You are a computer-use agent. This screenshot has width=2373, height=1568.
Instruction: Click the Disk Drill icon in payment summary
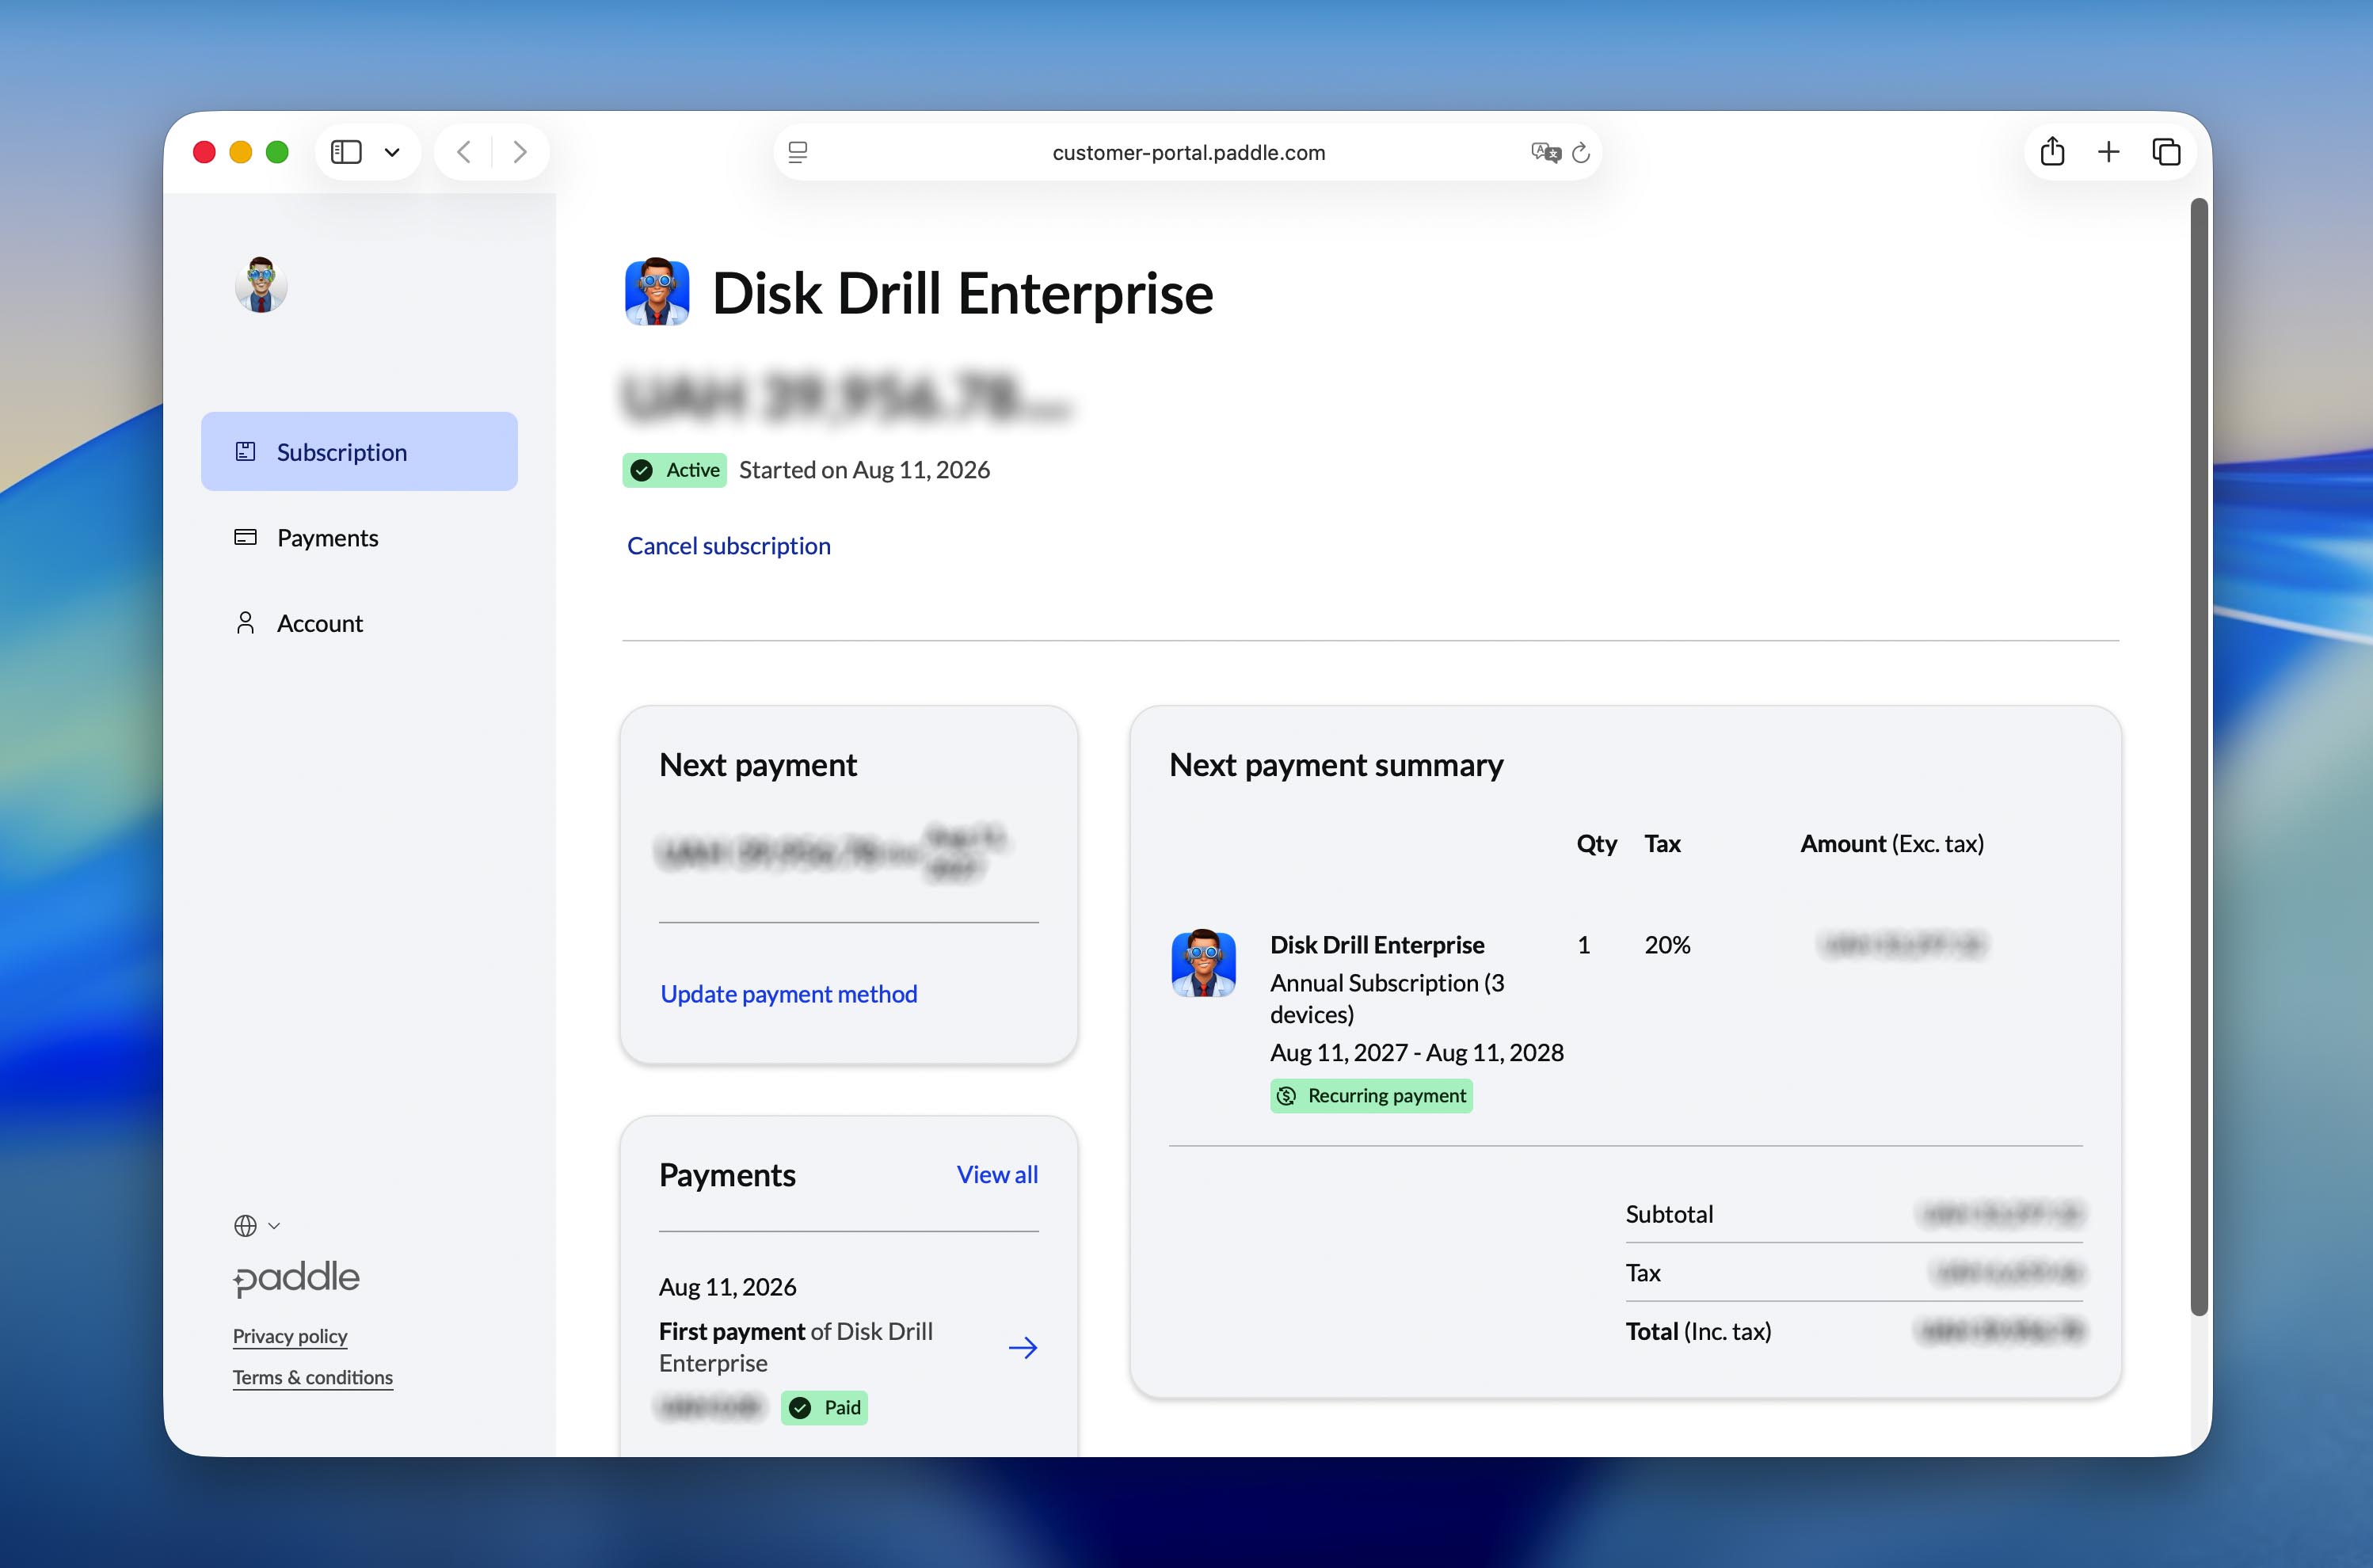(x=1203, y=963)
